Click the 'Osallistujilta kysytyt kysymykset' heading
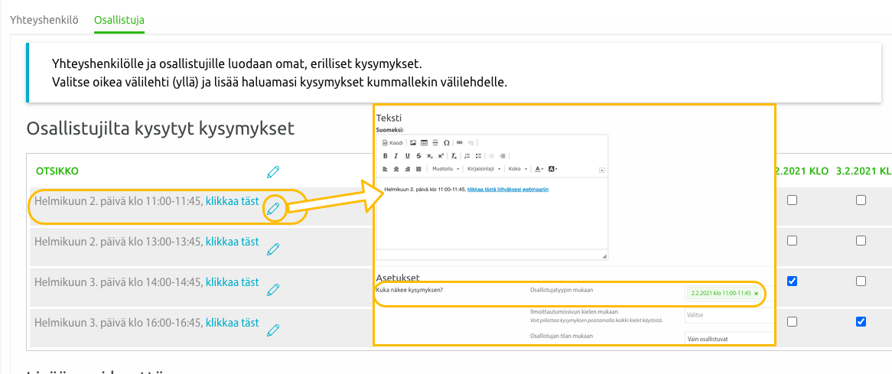 tap(161, 128)
